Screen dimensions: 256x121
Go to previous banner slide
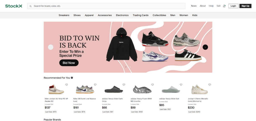pos(50,47)
